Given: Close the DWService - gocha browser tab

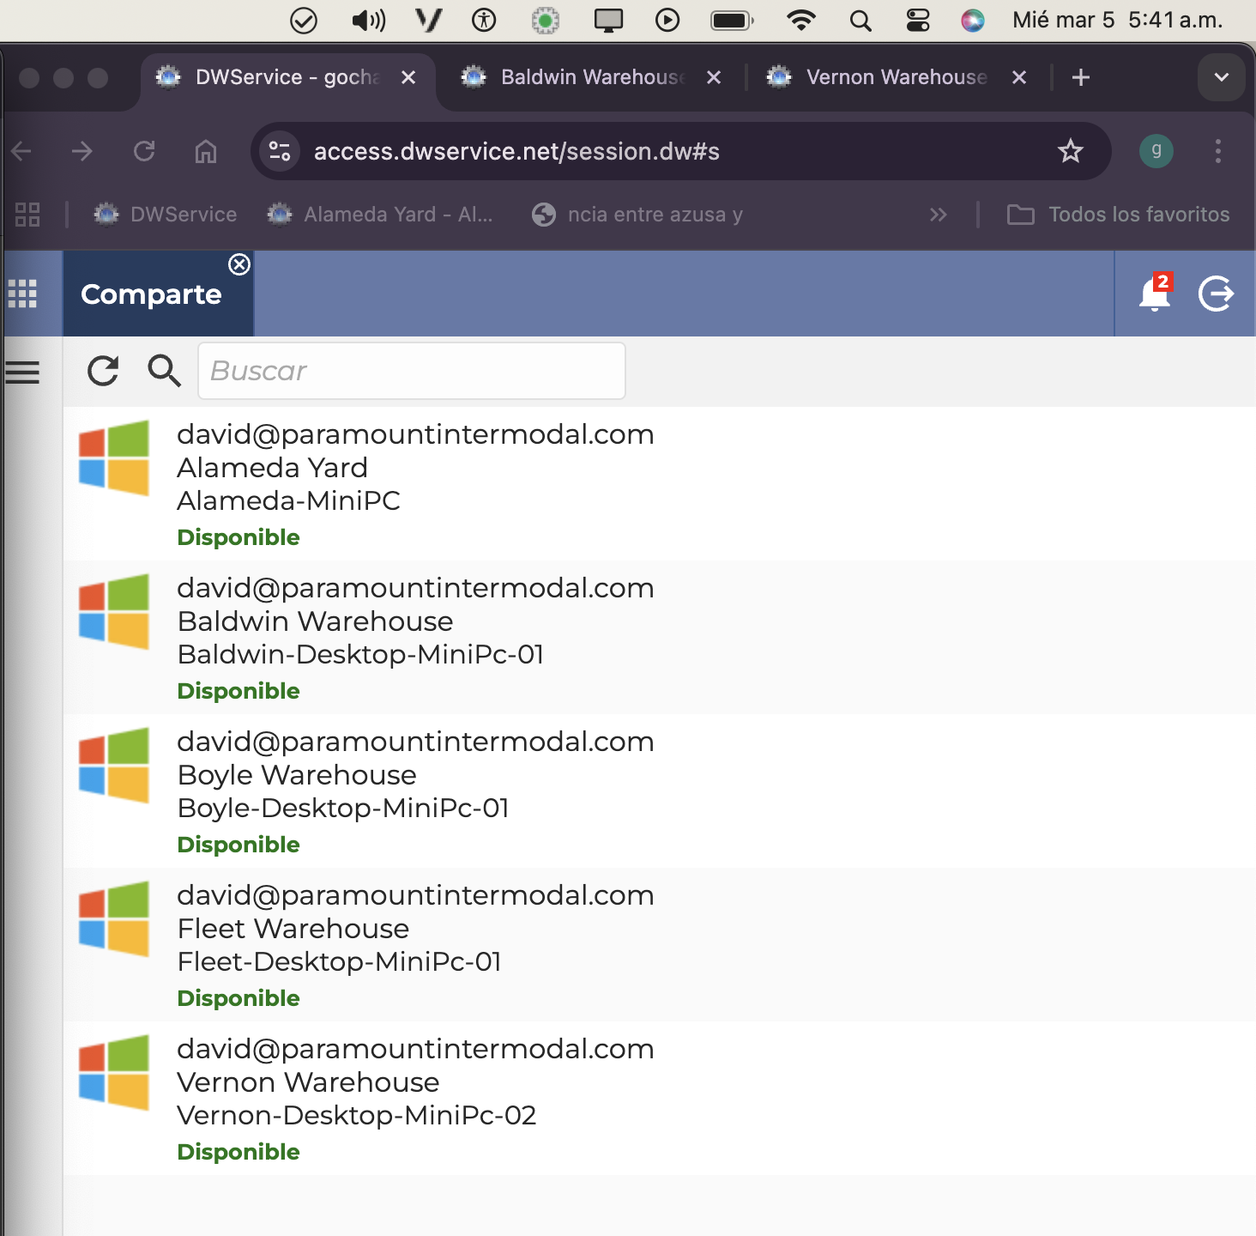Looking at the screenshot, I should pos(408,77).
